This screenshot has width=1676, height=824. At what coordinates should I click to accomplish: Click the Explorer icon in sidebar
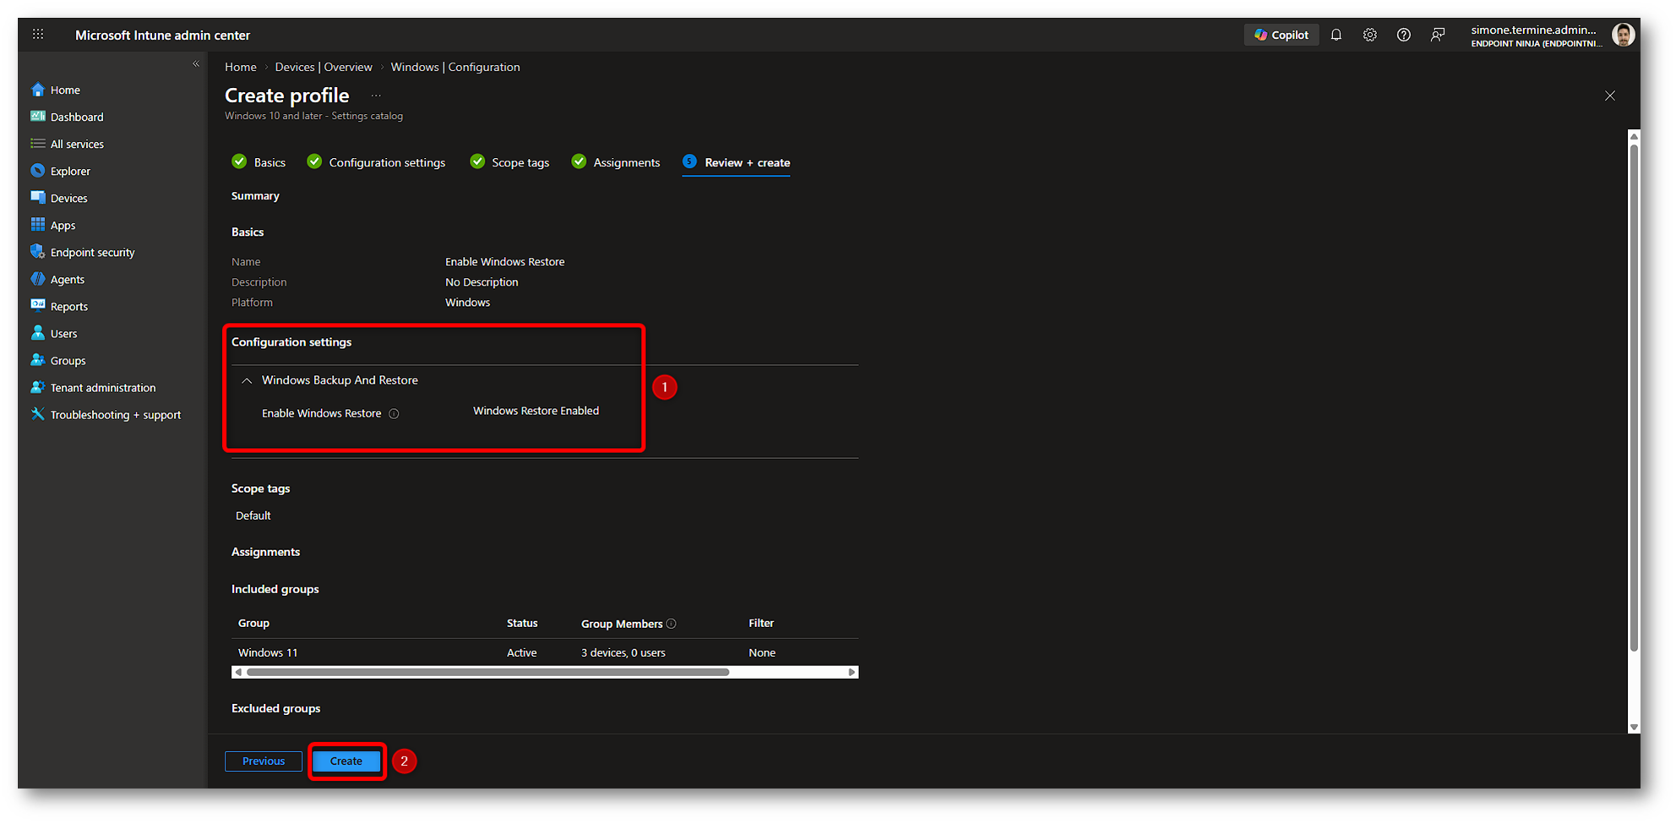point(38,171)
